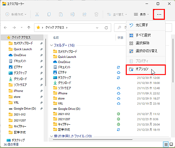175x148 pixels.
Task: Go up one folder level arrow
Action: click(29, 28)
